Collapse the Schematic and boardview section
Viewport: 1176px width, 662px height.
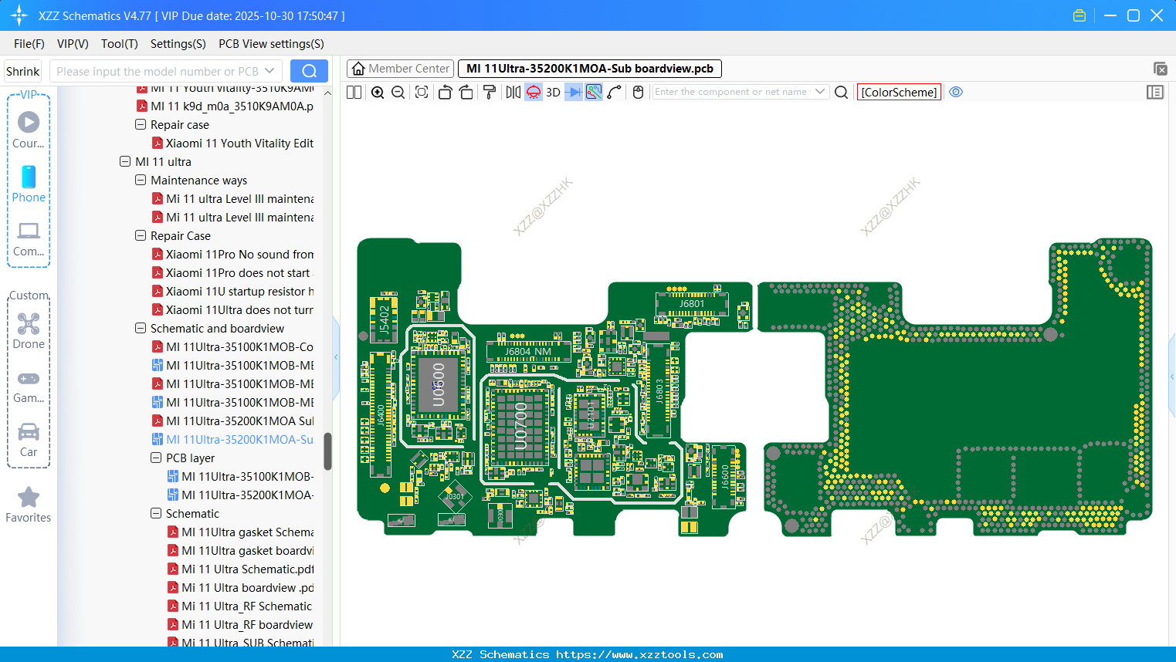[x=141, y=328]
